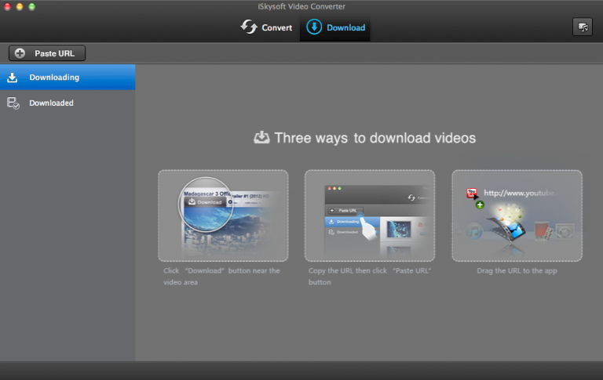Click the iSkysoft Video Converter title bar text
The width and height of the screenshot is (603, 380).
coord(301,6)
